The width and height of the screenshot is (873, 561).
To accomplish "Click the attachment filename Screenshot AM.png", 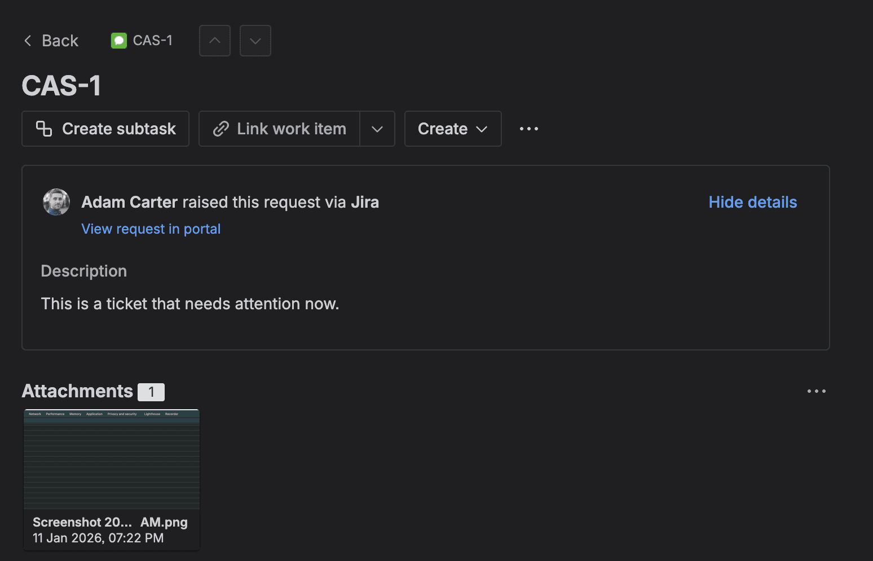I will pyautogui.click(x=110, y=522).
